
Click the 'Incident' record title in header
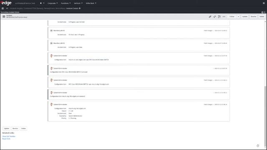[9, 15]
